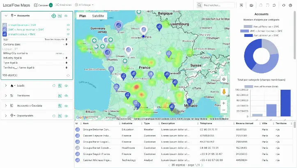Toggle visibility of Opportunités layer
The width and height of the screenshot is (297, 168).
66,116
